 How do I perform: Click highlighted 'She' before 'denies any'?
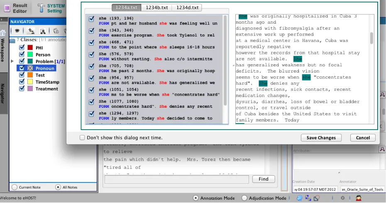click(263, 83)
